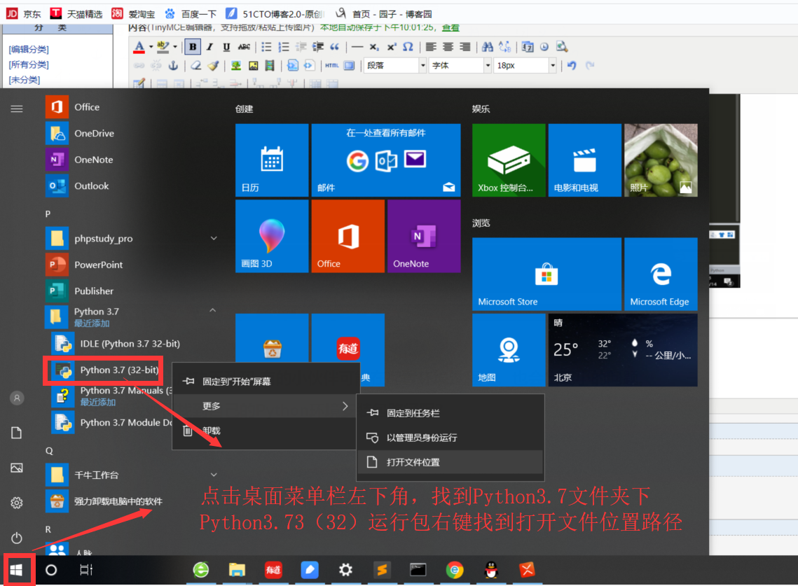Open the 日历 calendar tile
Image resolution: width=798 pixels, height=586 pixels.
(272, 160)
